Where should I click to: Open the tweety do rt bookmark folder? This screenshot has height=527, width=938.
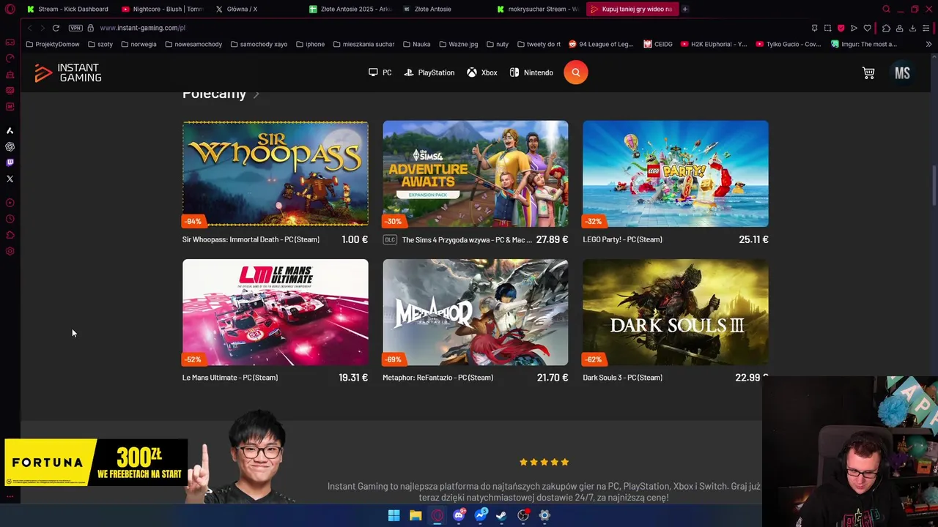pos(539,44)
